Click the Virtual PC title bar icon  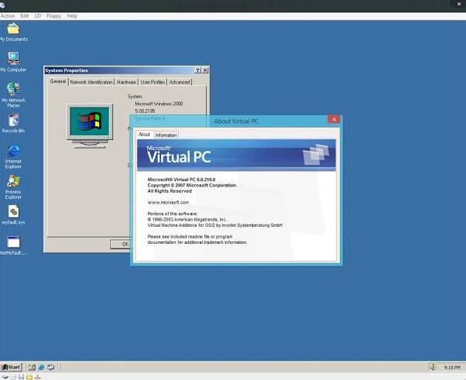point(2,5)
